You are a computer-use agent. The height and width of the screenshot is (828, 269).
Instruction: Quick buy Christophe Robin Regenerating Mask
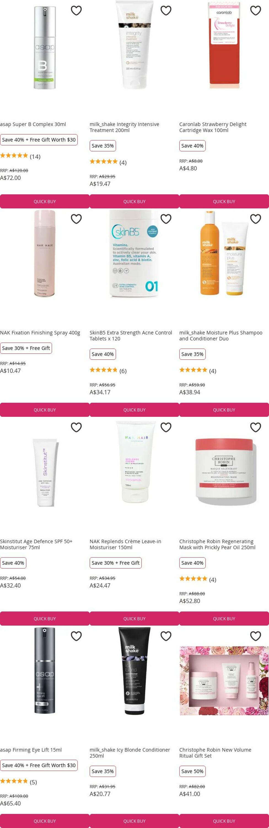point(224,619)
